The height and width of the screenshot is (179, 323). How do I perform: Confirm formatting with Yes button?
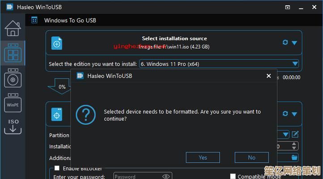pos(203,158)
